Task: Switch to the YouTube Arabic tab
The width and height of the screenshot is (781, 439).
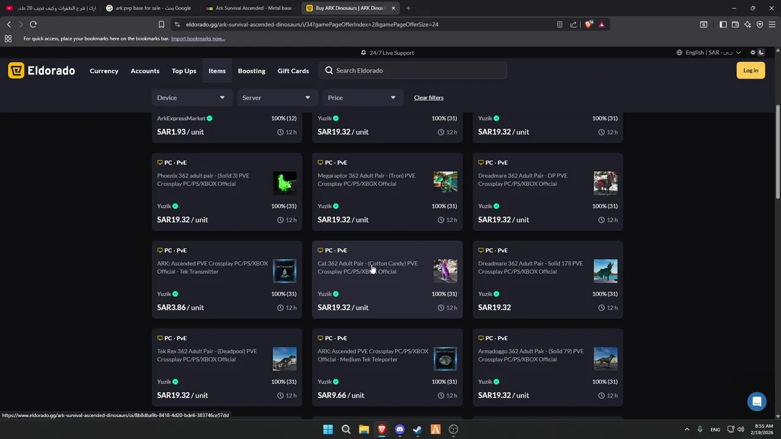Action: click(50, 9)
